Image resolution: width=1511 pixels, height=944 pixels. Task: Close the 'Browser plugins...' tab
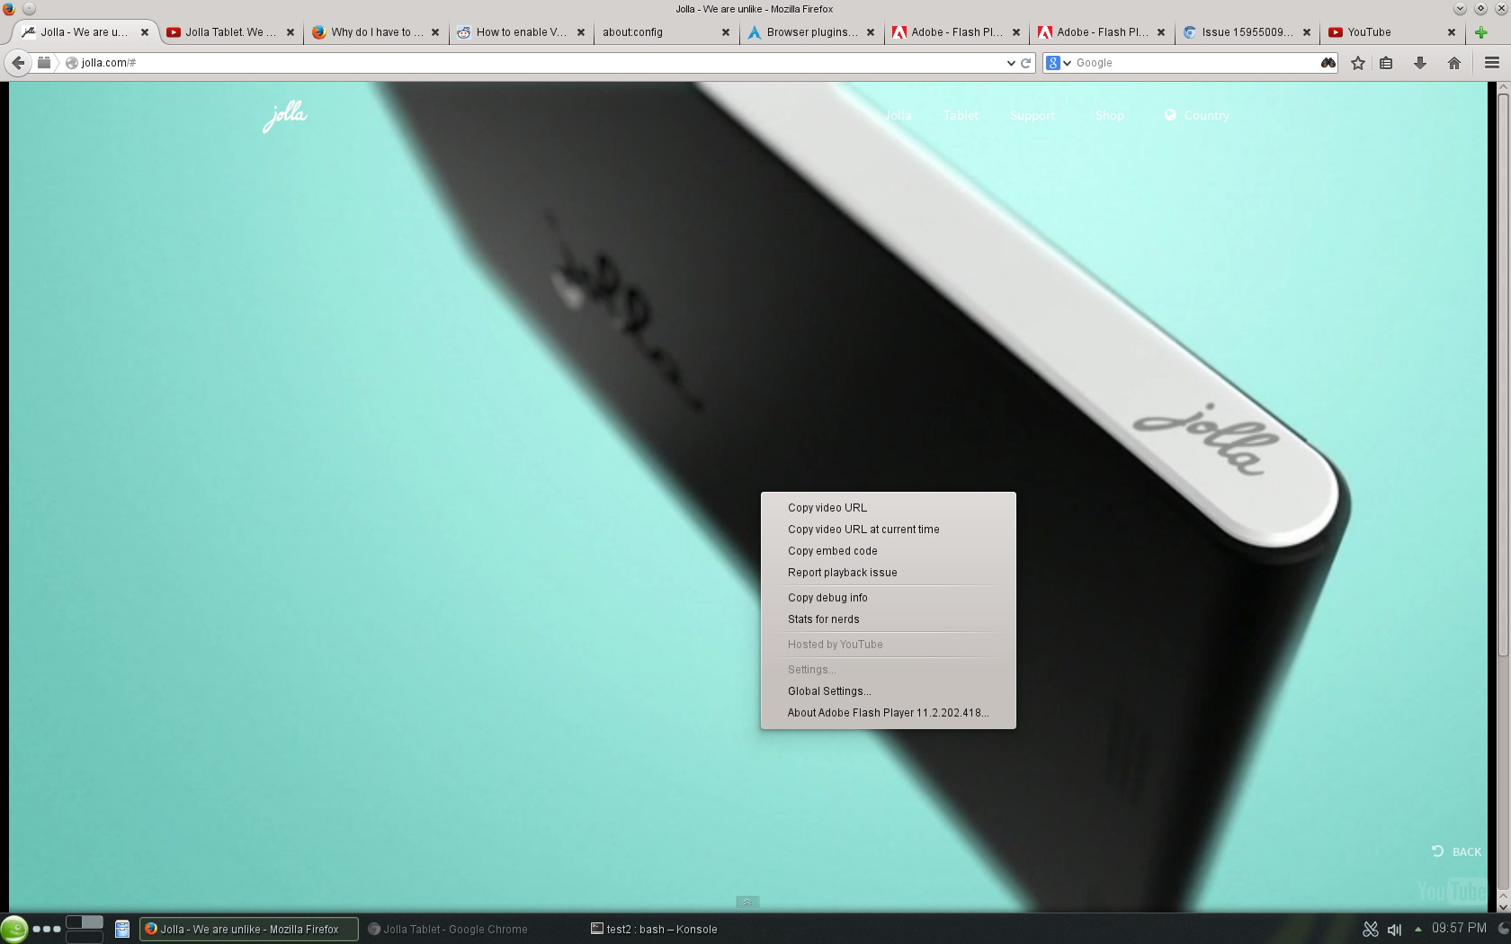point(871,32)
